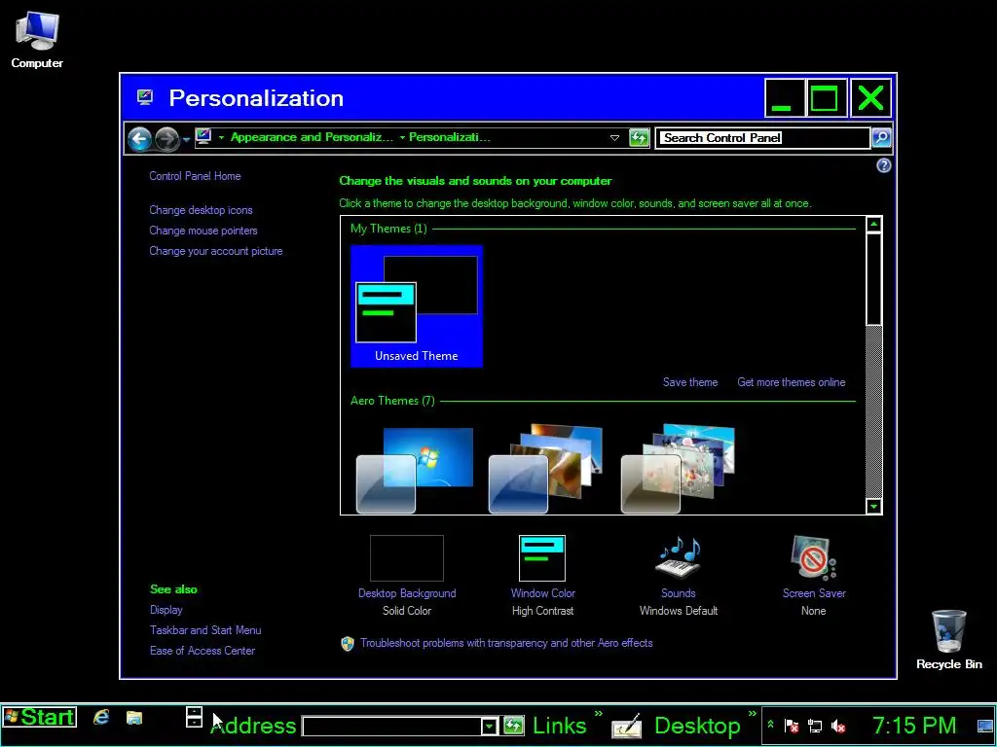Open Change desktop icons link
The height and width of the screenshot is (747, 997).
click(201, 210)
